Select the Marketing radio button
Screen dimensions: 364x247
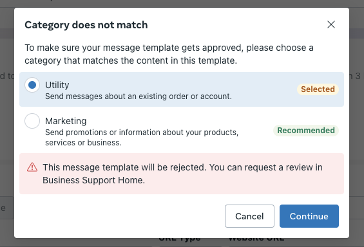click(32, 121)
